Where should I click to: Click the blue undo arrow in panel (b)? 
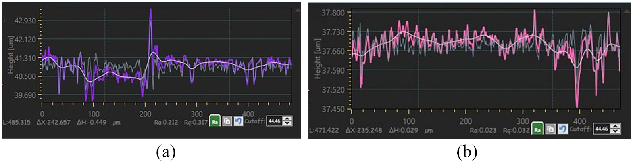(x=563, y=129)
